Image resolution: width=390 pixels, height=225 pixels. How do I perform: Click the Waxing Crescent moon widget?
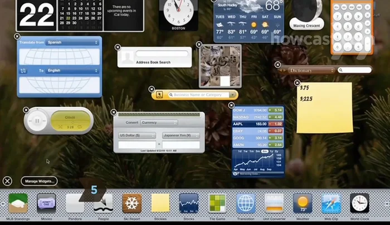pyautogui.click(x=306, y=14)
